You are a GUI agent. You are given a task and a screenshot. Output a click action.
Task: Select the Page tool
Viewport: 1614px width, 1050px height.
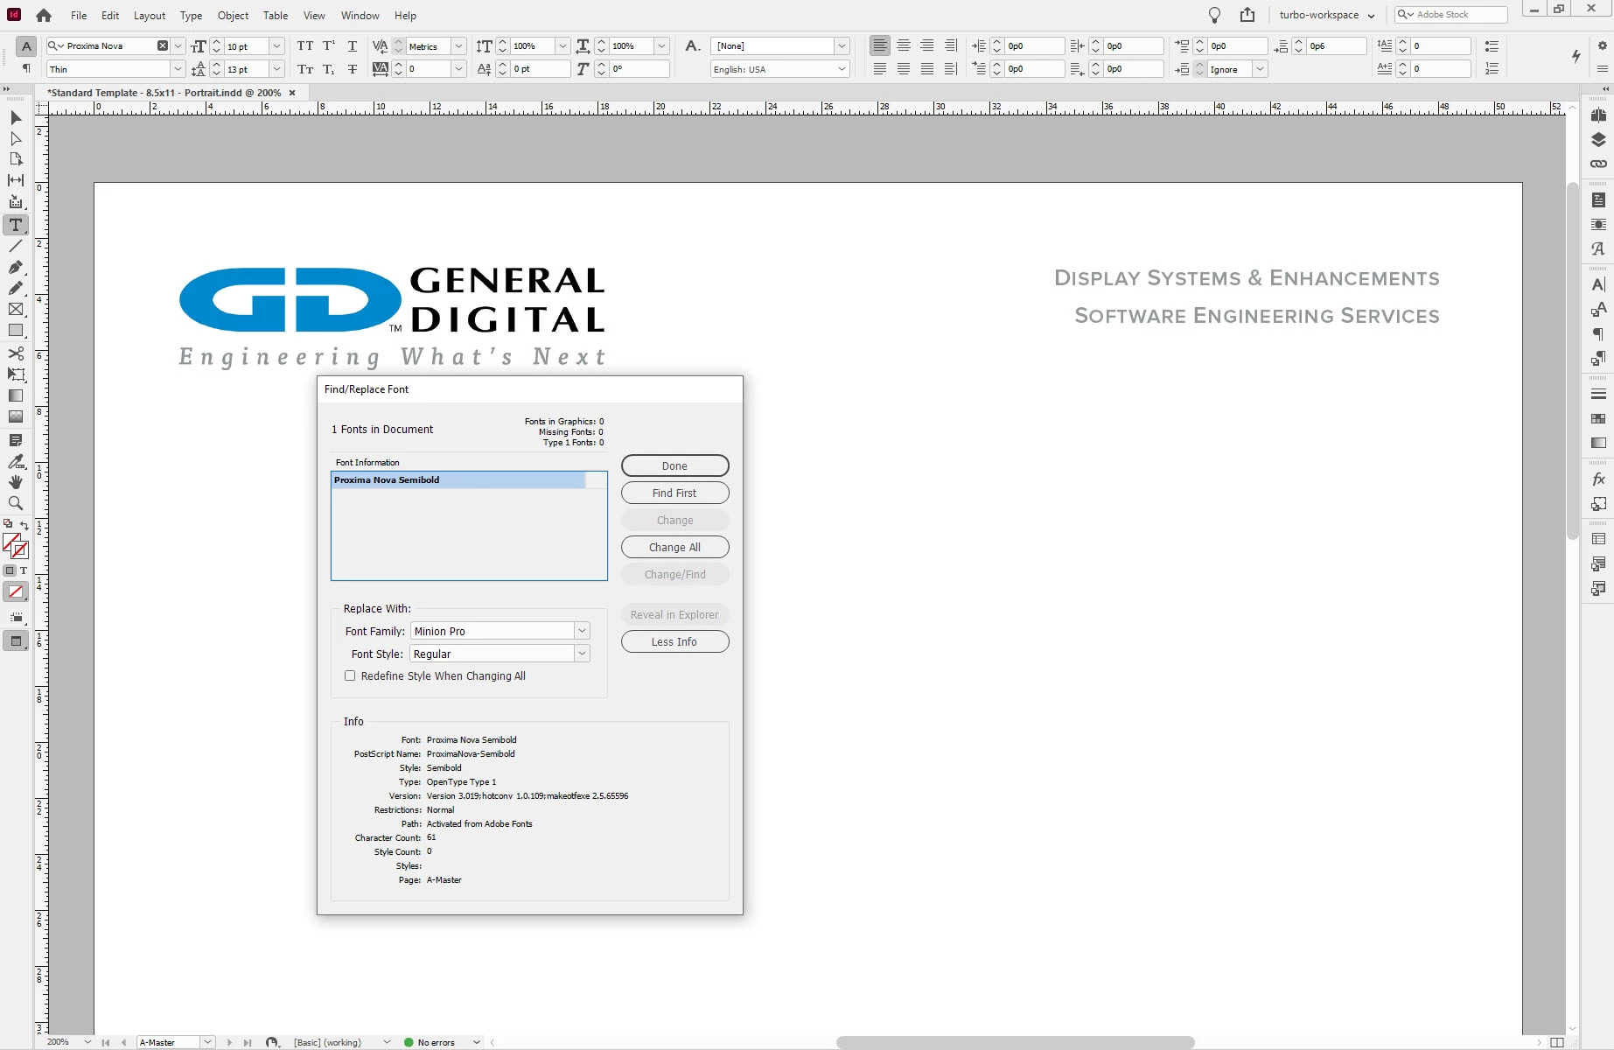pos(16,159)
